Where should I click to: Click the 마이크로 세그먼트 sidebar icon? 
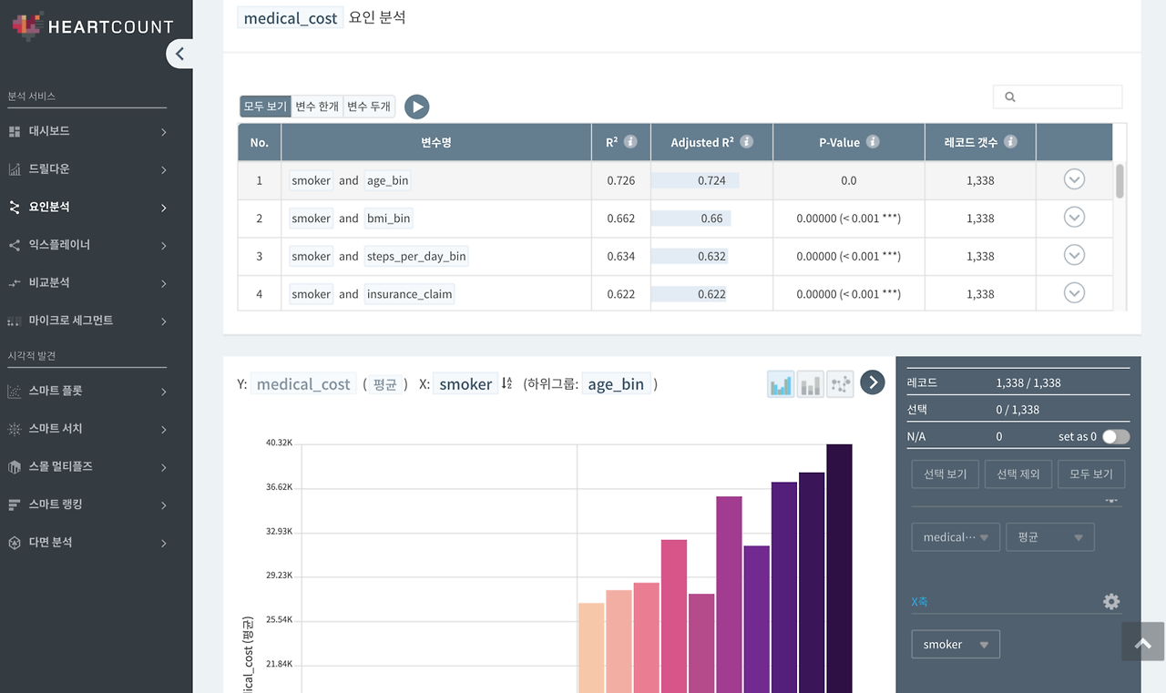(14, 321)
